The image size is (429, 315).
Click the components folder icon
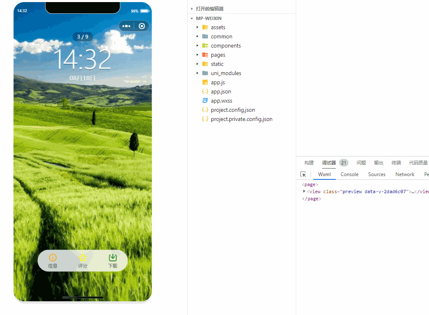tap(205, 45)
